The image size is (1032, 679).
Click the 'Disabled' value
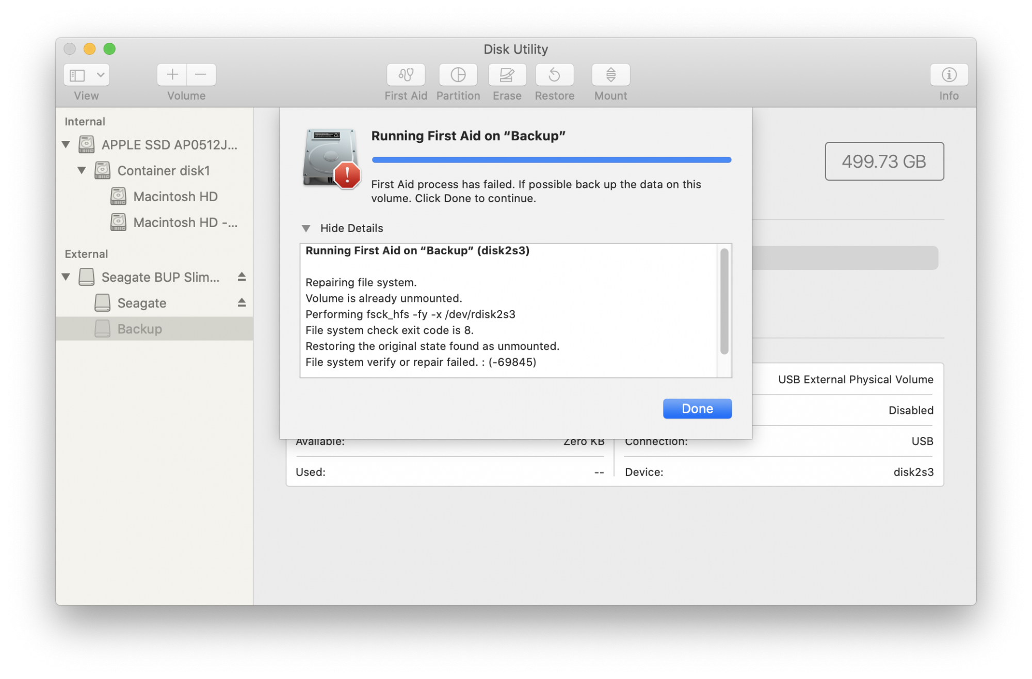[x=911, y=411]
